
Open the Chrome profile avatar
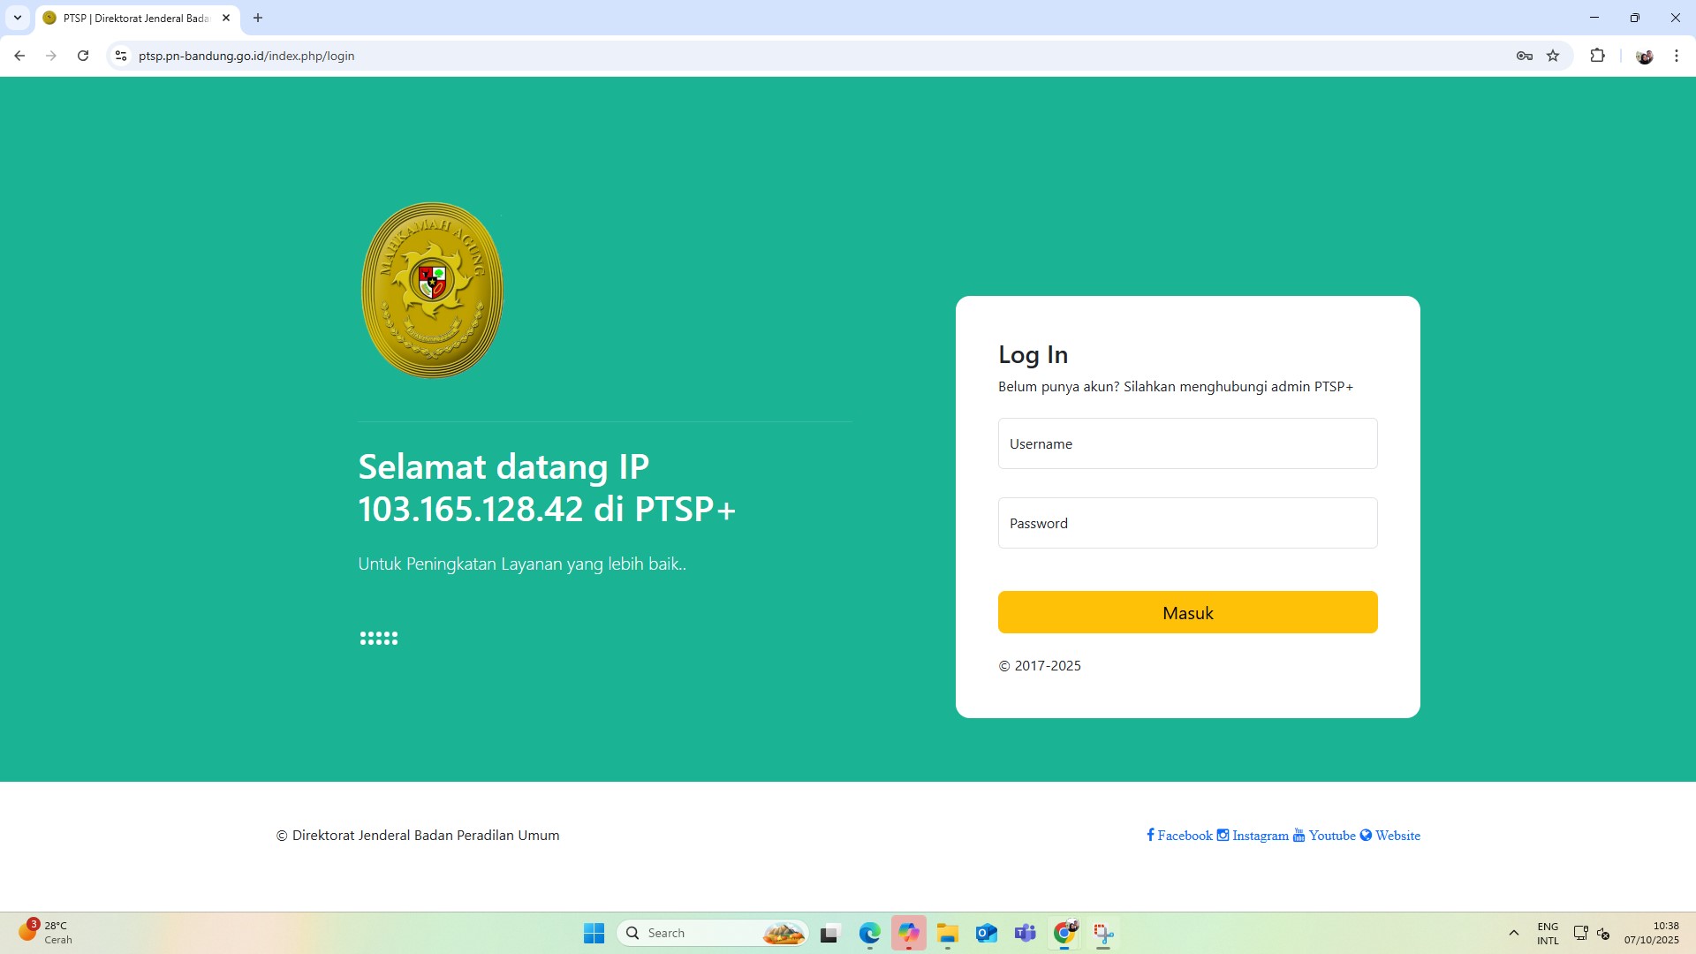[1644, 56]
